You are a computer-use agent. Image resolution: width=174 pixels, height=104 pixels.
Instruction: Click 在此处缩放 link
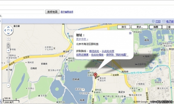[97, 55]
